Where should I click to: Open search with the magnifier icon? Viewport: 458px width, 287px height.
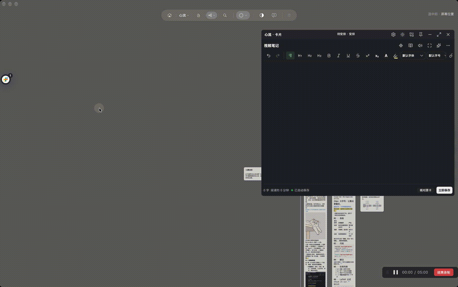click(x=225, y=15)
